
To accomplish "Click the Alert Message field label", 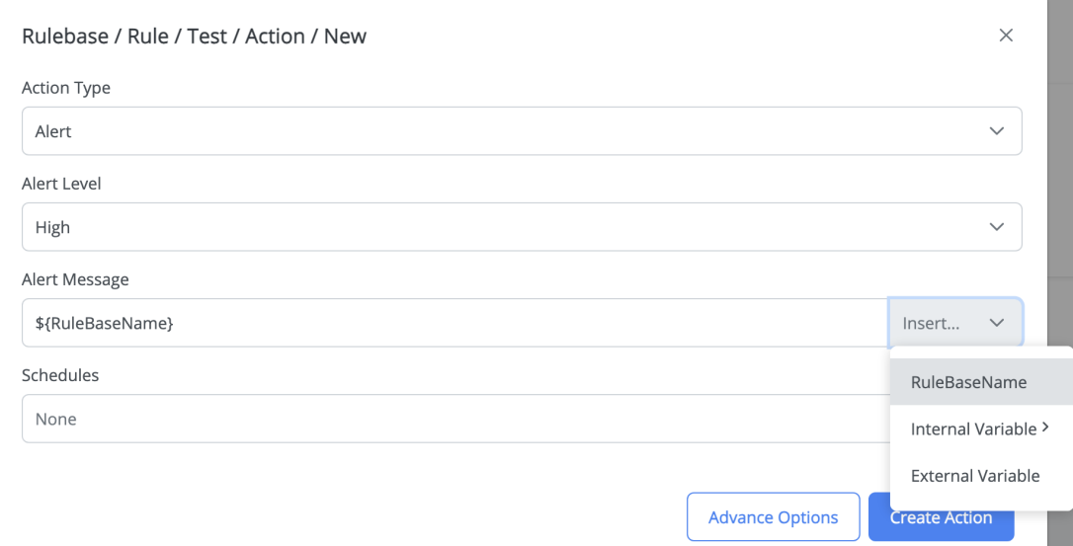I will (x=75, y=279).
